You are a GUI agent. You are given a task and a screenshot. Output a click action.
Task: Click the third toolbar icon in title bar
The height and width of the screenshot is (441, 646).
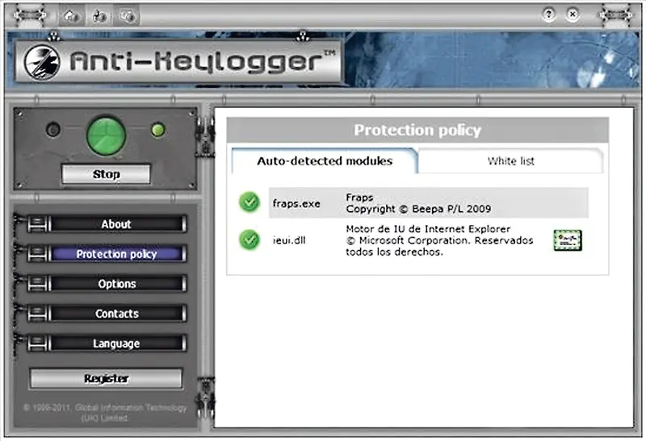point(128,16)
